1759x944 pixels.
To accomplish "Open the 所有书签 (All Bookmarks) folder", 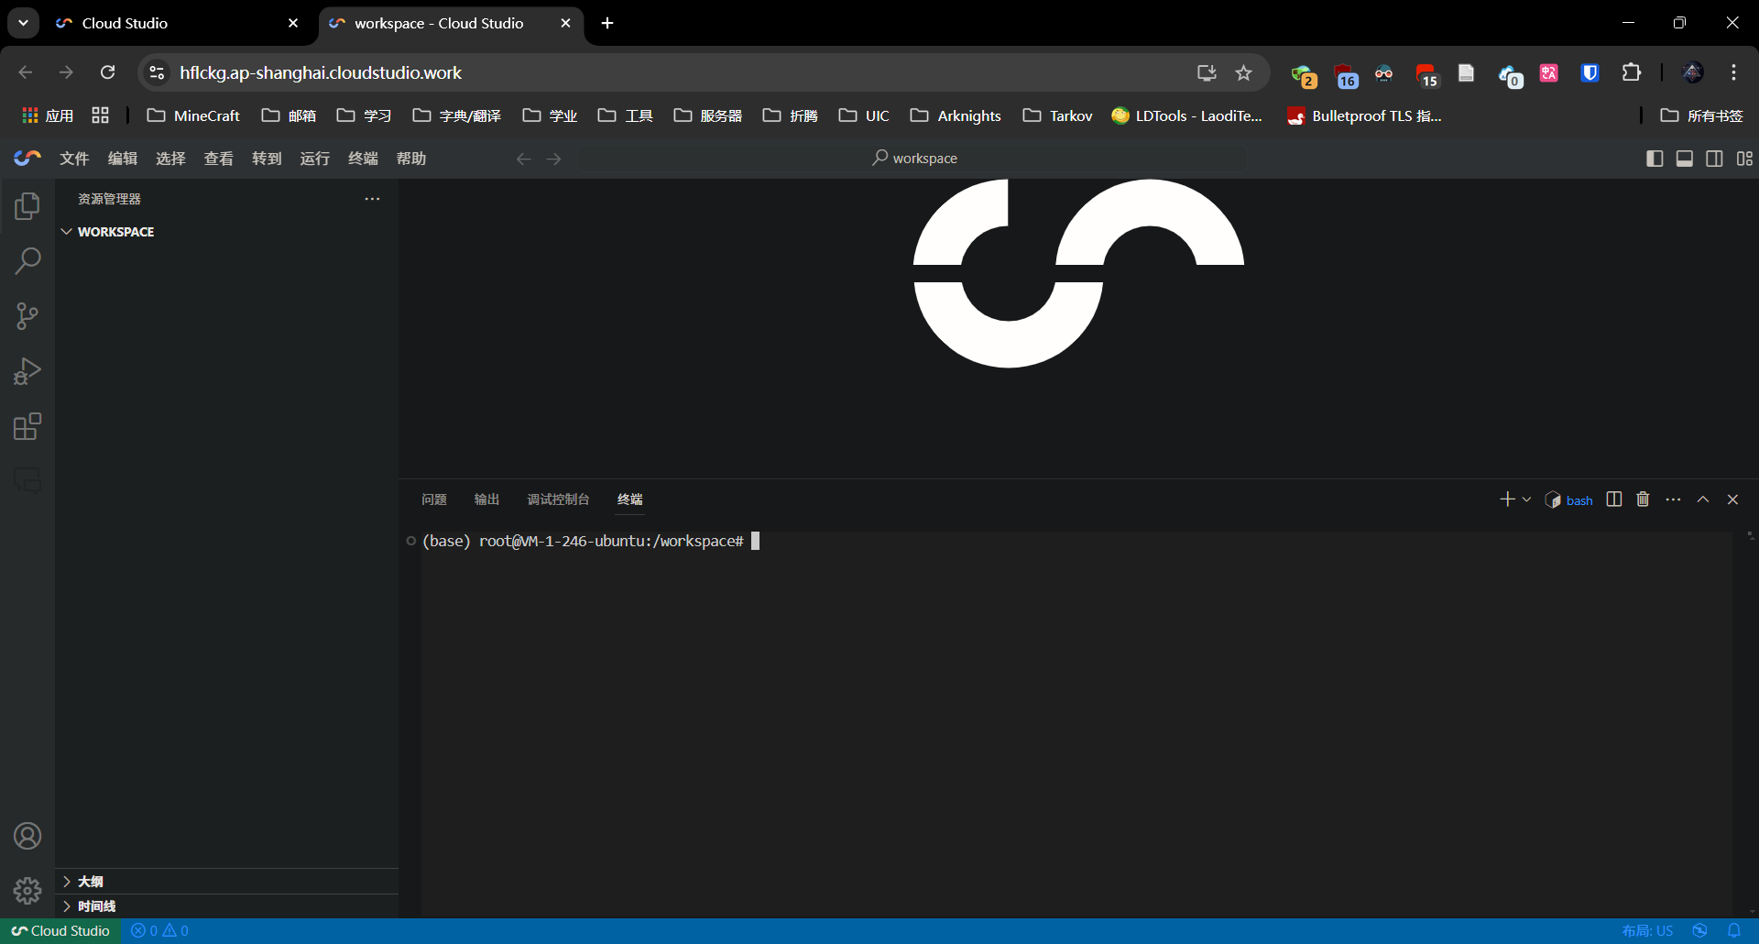I will 1702,115.
